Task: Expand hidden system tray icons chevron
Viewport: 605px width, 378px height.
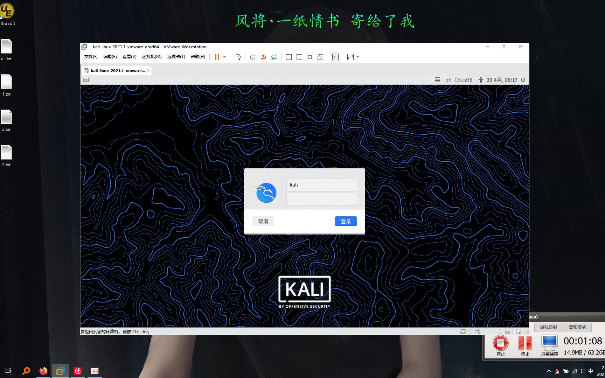Action: [549, 371]
